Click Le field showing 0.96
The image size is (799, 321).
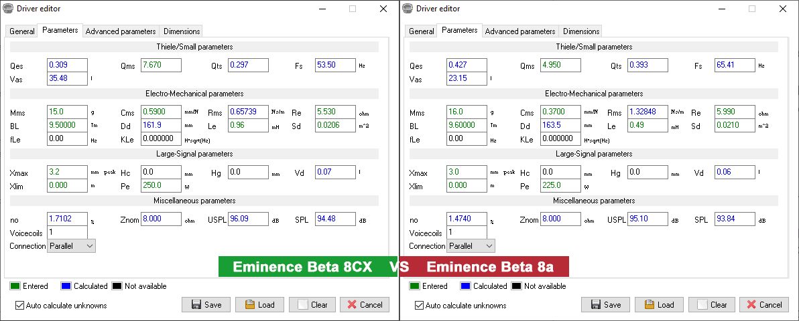point(248,125)
